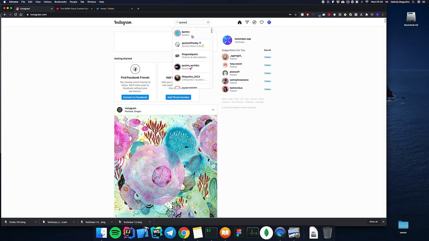The height and width of the screenshot is (241, 429).
Task: Bookmark this page with the star icon
Action: (x=295, y=15)
